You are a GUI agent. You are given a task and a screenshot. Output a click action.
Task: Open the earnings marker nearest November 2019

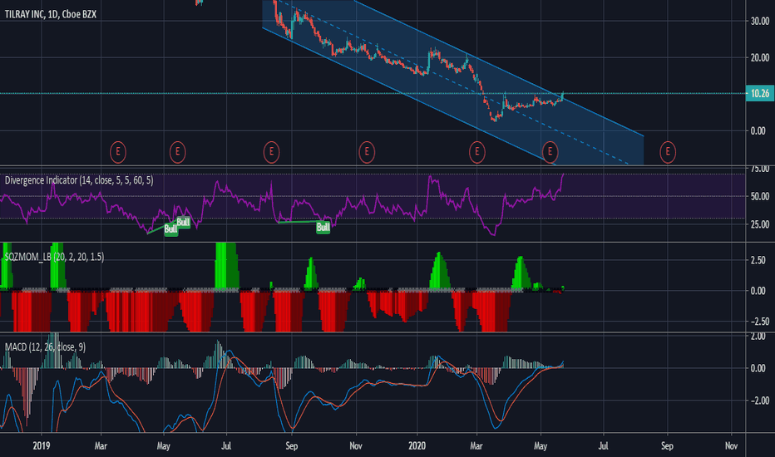coord(367,152)
